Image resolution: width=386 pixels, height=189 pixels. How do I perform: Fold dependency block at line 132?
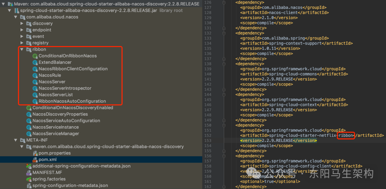(x=224, y=33)
